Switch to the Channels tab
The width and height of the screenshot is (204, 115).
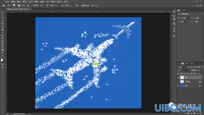point(187,63)
